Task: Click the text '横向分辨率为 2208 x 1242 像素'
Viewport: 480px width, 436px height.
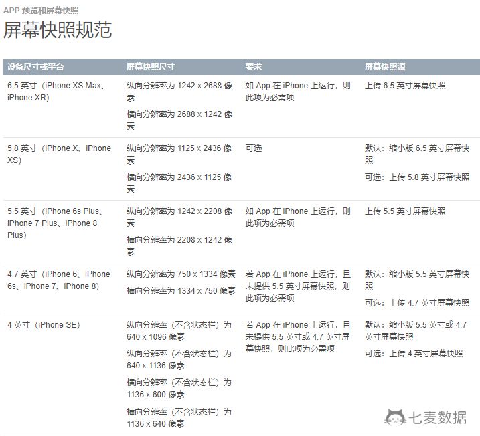Action: click(179, 246)
